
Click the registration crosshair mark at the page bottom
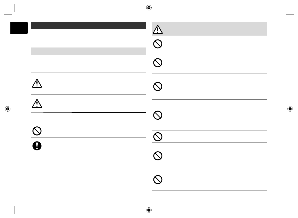tap(149, 210)
